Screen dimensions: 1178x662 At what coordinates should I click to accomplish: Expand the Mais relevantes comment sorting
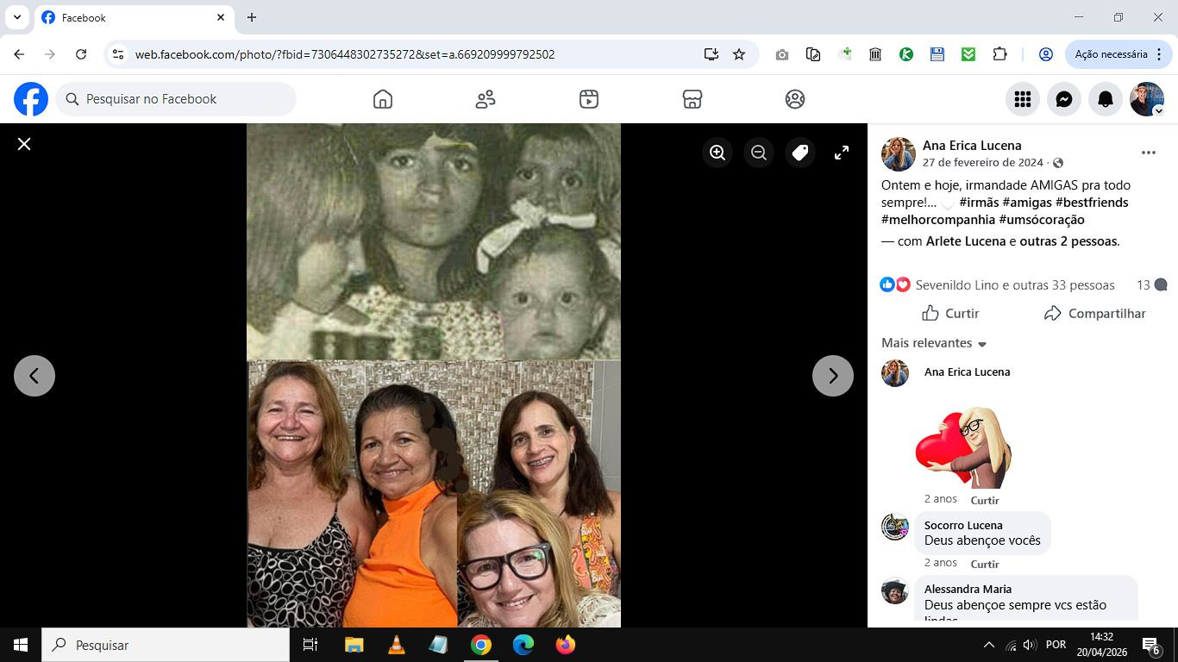[x=934, y=343]
